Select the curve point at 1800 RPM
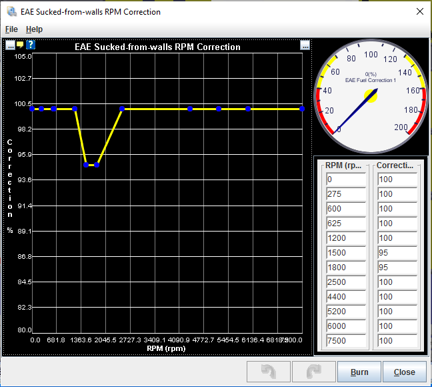 click(97, 164)
